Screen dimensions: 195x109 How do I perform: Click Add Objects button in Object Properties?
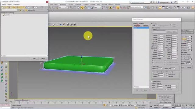point(137,25)
